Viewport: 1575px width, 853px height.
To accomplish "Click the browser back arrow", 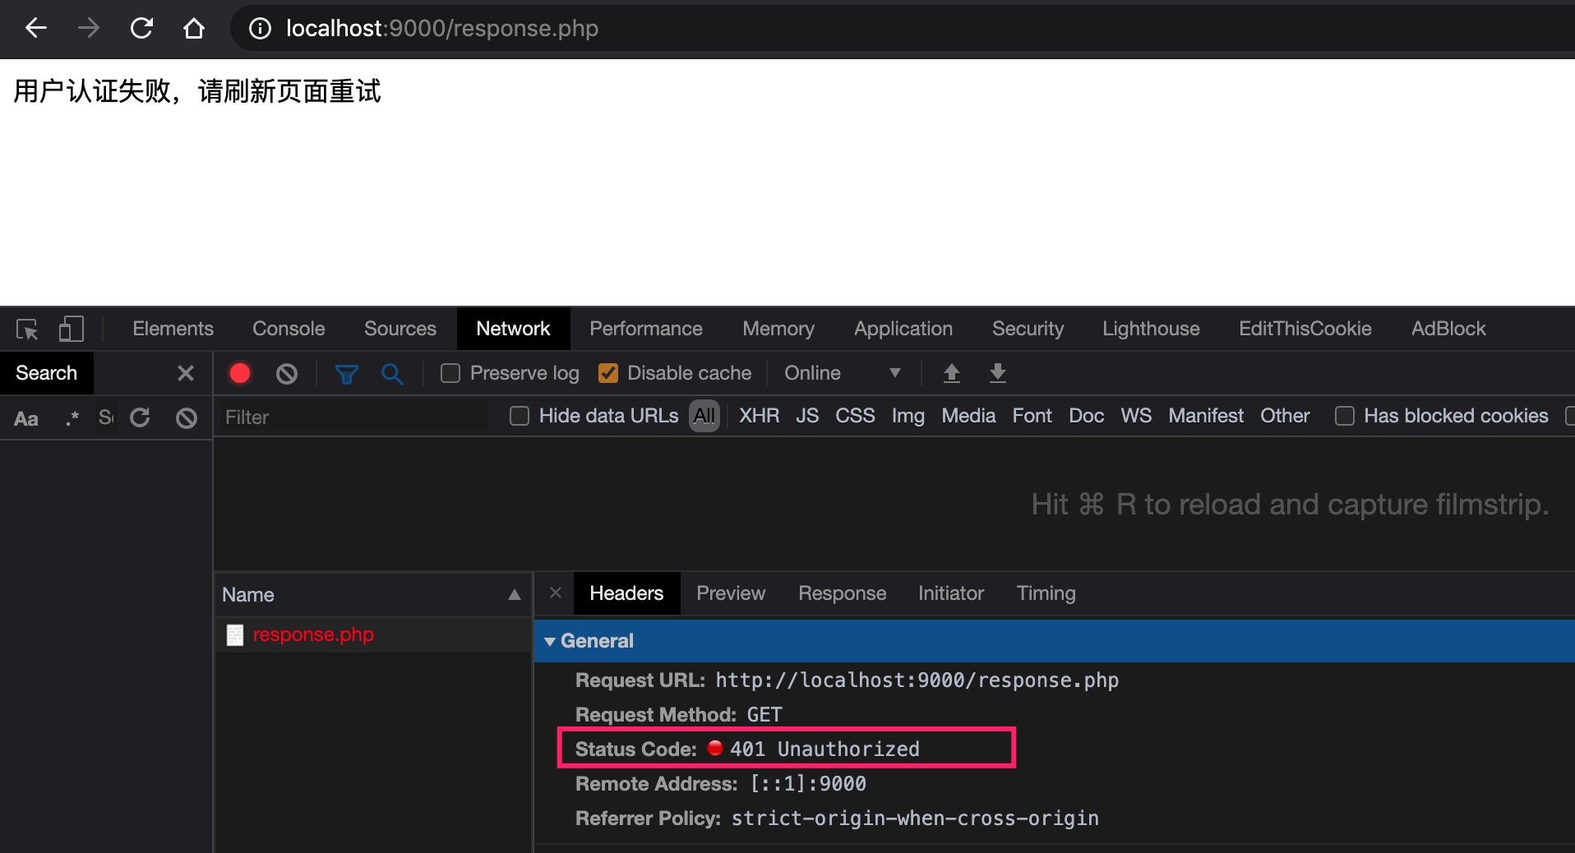I will tap(36, 29).
